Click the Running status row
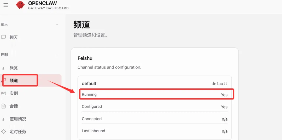The width and height of the screenshot is (282, 140). [155, 94]
